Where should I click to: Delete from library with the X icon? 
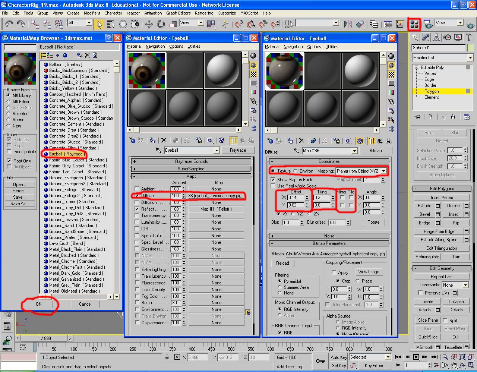coord(87,55)
